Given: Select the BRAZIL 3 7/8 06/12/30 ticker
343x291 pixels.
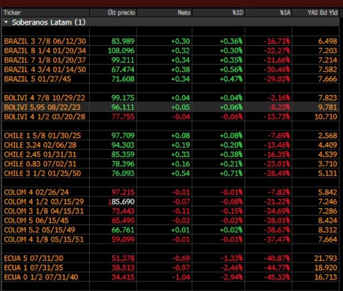Looking at the screenshot, I should (45, 41).
